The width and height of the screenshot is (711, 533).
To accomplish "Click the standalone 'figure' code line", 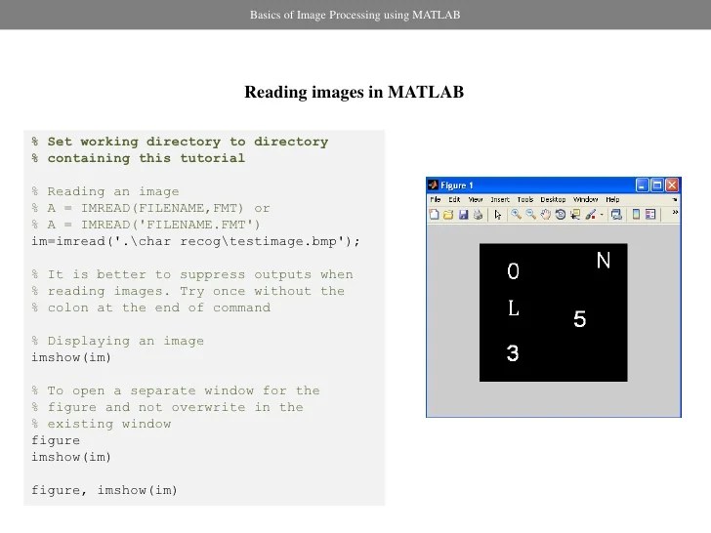I will pos(56,440).
